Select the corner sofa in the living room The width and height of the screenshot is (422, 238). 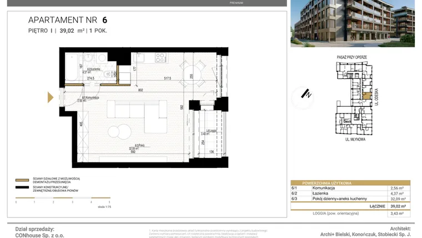137,116
